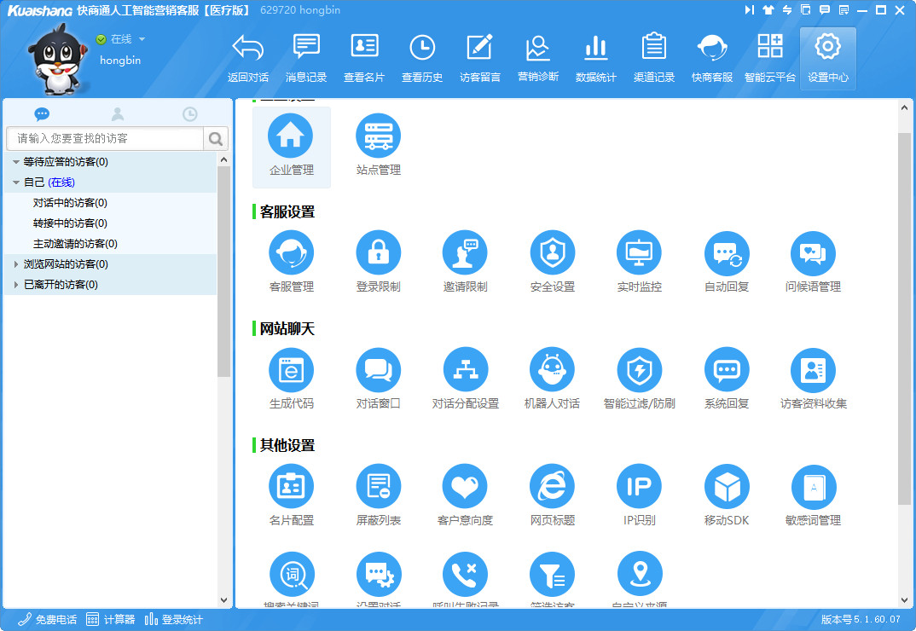
Task: Open 智能过滤/防刷 shield icon
Action: 639,370
